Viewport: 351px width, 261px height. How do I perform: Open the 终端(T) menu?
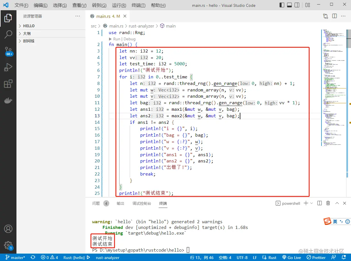point(139,5)
